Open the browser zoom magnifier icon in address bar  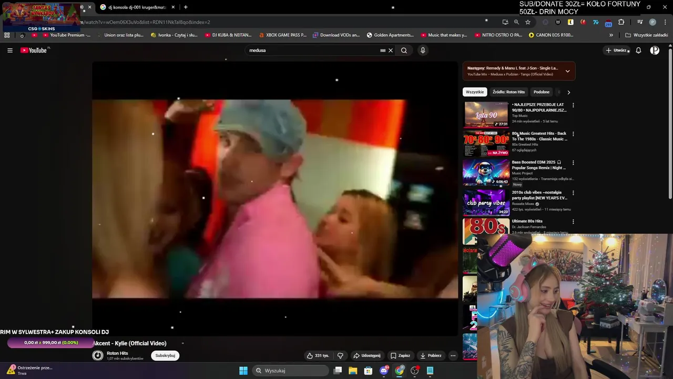coord(516,22)
